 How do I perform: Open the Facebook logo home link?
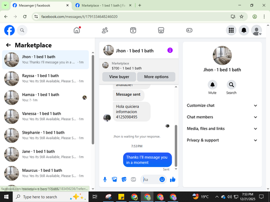[9, 30]
